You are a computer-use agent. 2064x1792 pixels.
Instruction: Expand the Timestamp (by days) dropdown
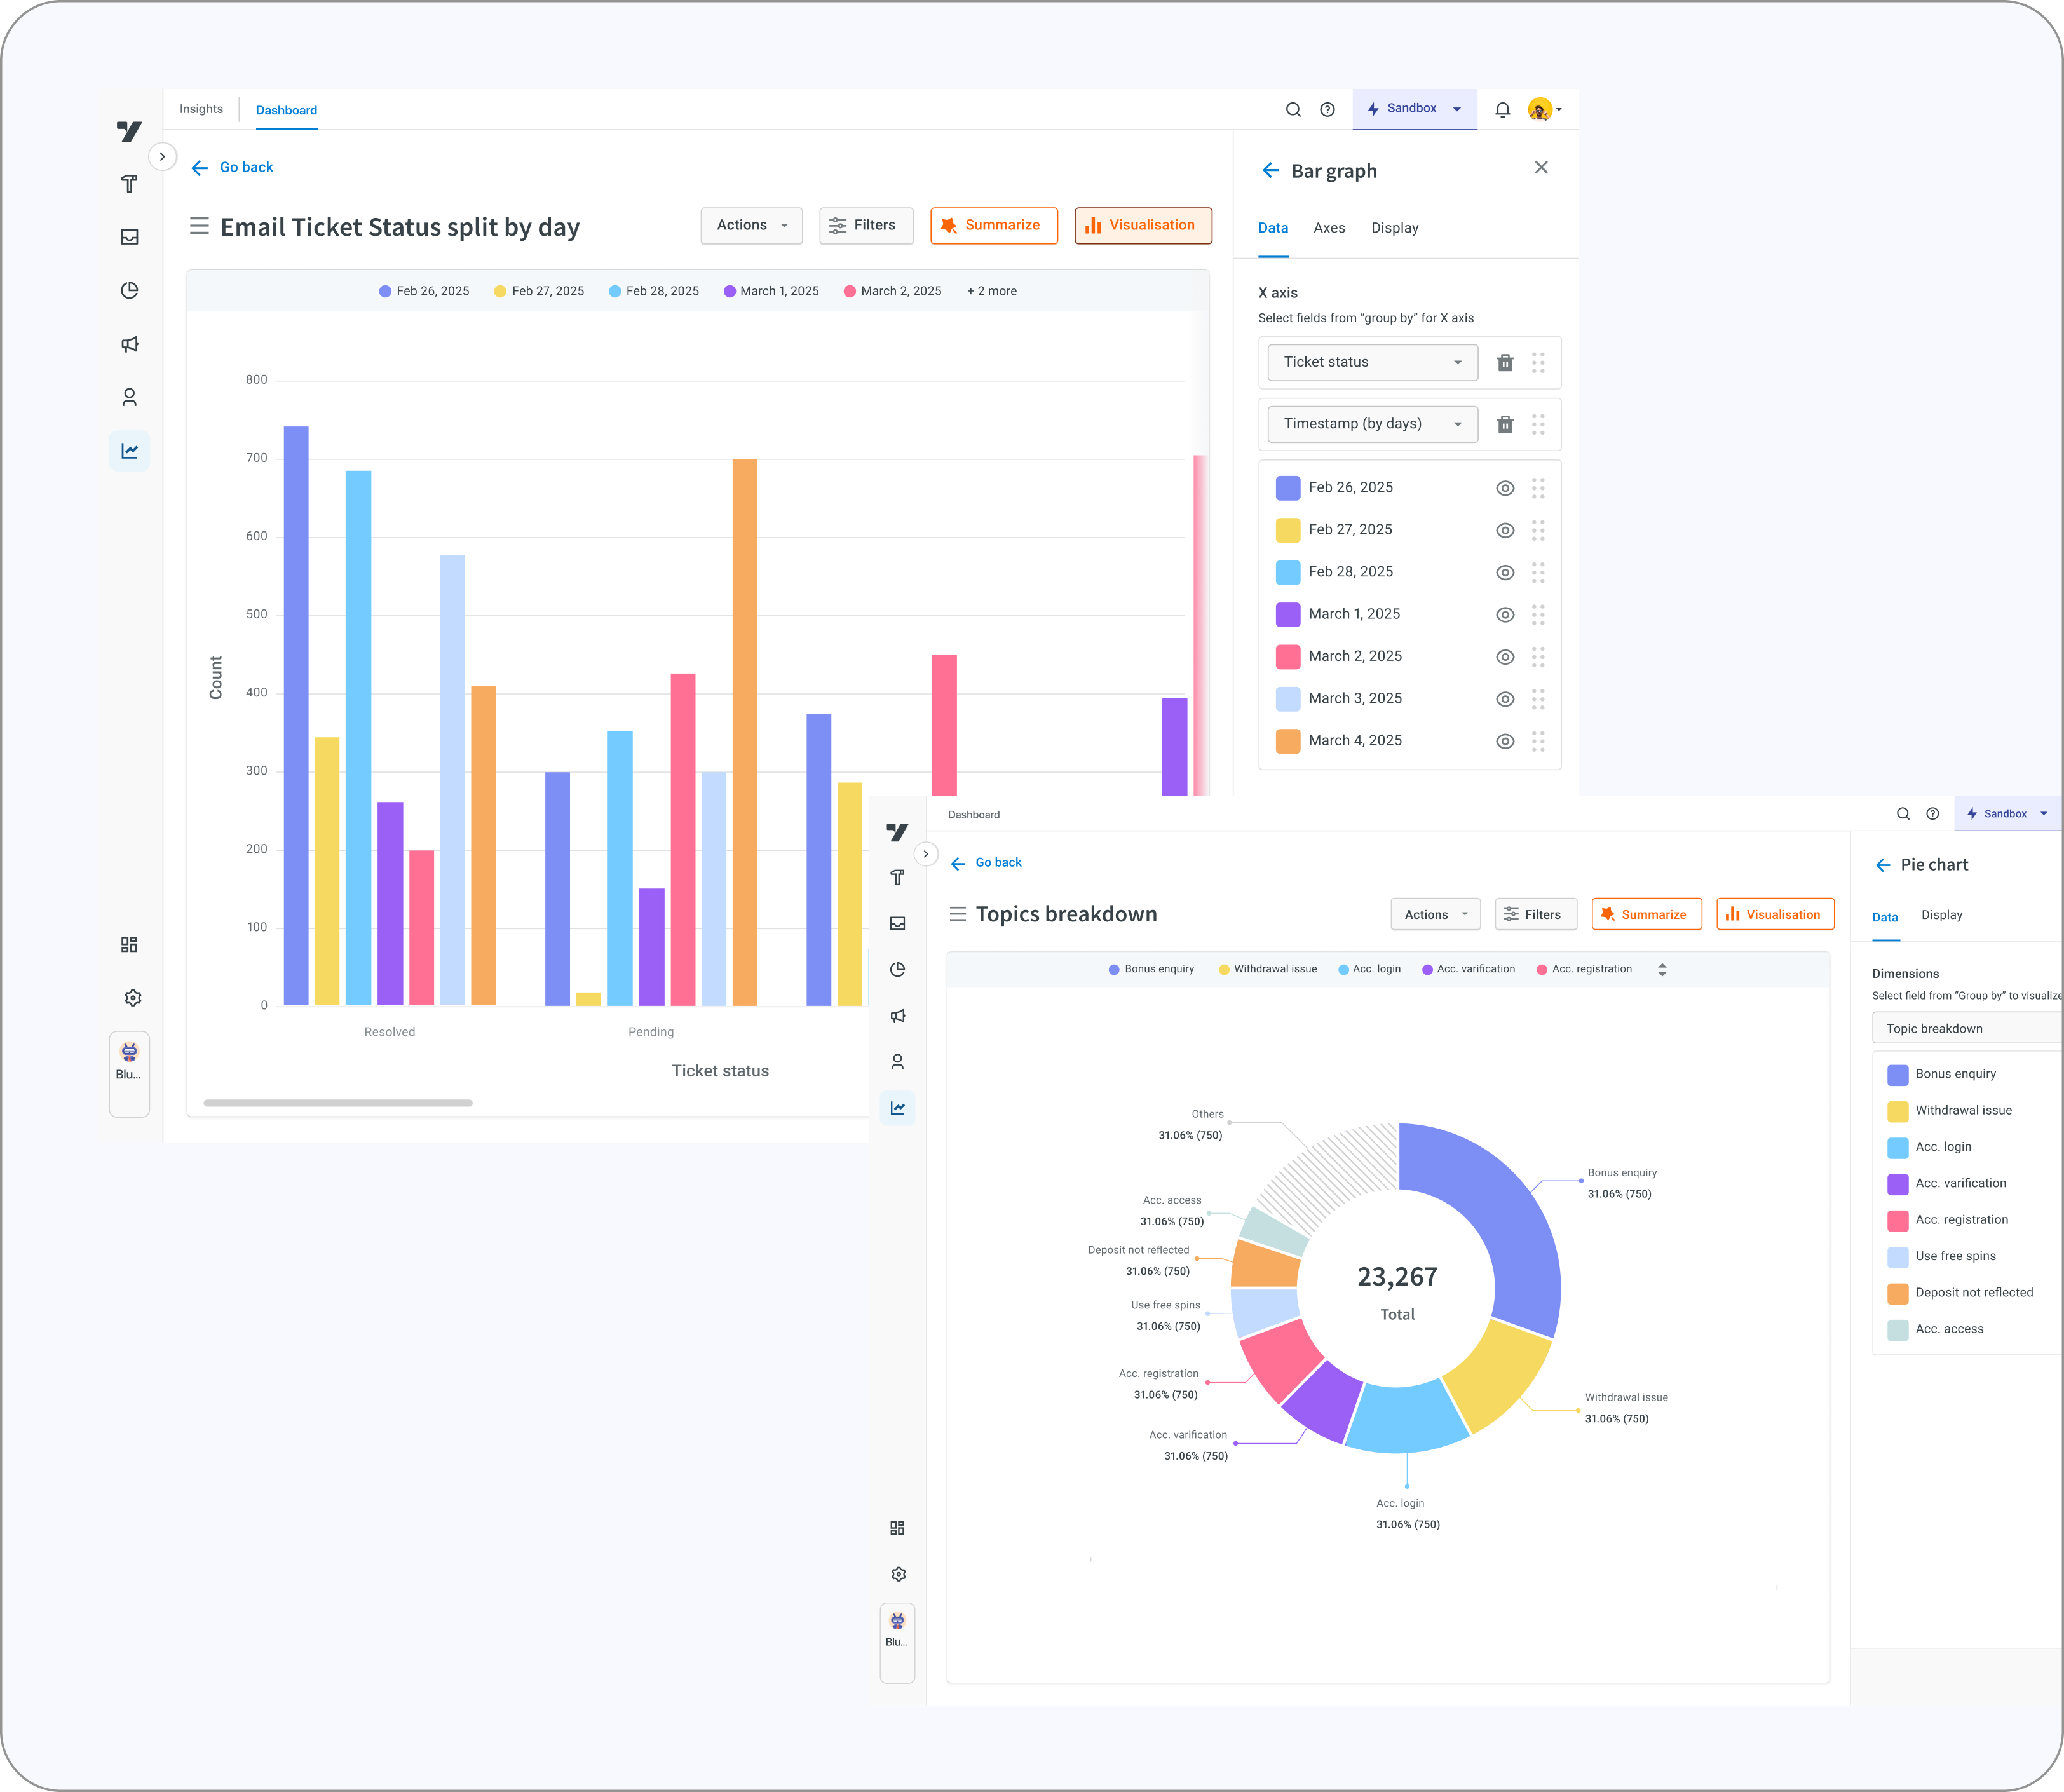(1372, 424)
